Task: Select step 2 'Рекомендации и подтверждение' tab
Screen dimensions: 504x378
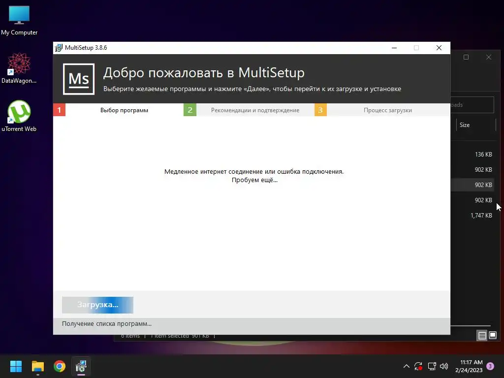Action: 249,110
